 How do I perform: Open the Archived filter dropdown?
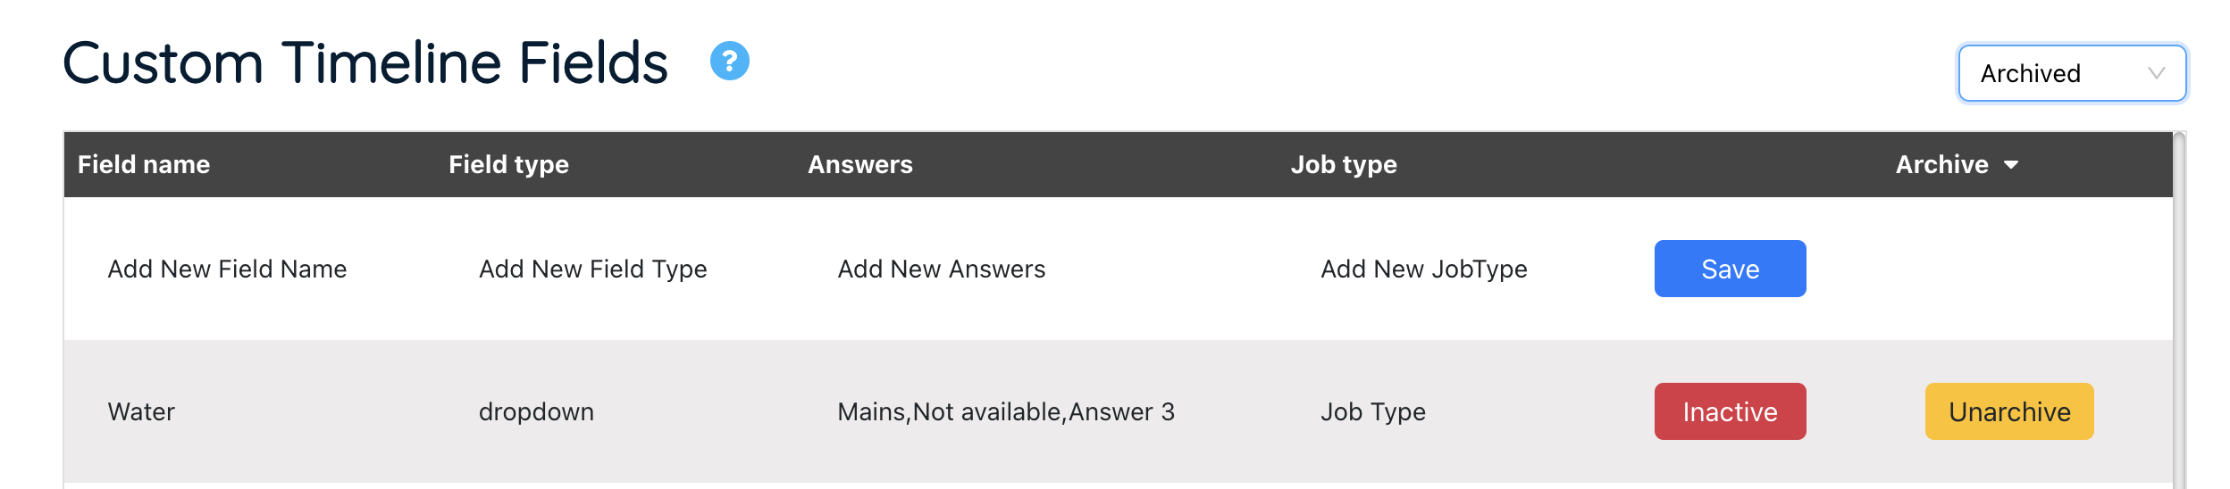click(x=2071, y=73)
